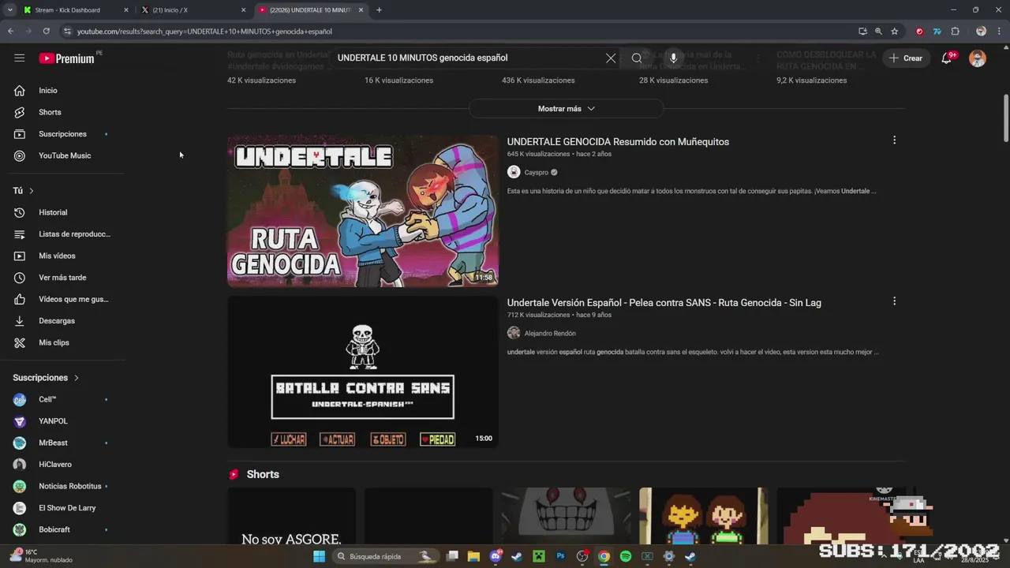Close the Inicio / X tab
The width and height of the screenshot is (1010, 568).
click(x=243, y=10)
